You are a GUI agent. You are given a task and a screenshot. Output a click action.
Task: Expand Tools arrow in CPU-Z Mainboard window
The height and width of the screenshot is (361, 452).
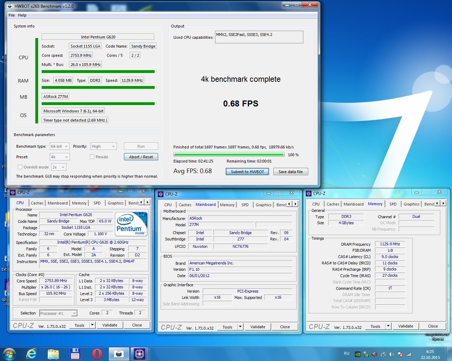point(240,327)
